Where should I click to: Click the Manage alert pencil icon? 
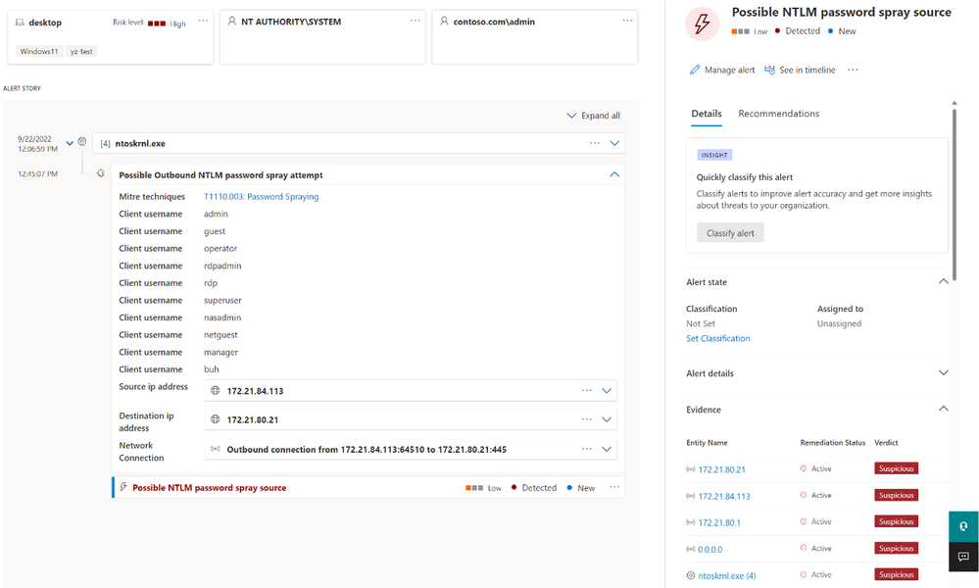[694, 70]
